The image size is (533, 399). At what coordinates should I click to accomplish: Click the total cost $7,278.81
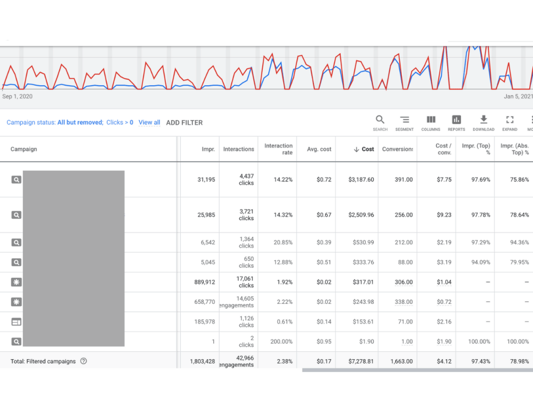click(x=361, y=361)
